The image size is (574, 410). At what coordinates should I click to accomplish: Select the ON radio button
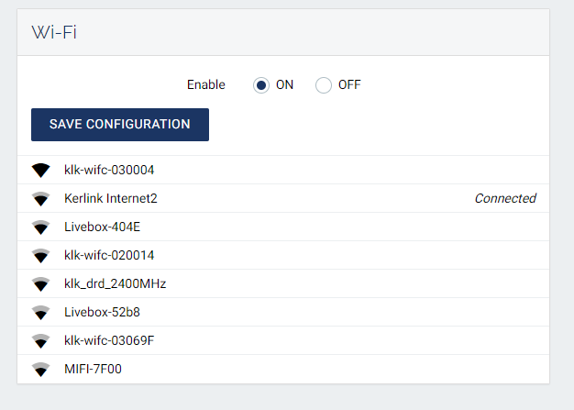tap(261, 85)
